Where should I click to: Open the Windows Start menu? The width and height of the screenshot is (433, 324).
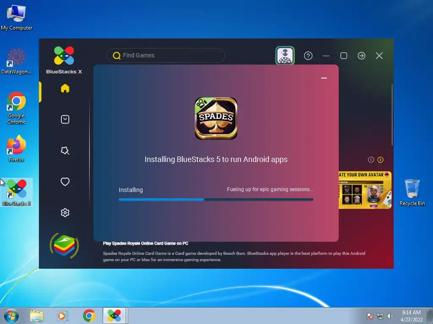click(x=11, y=316)
